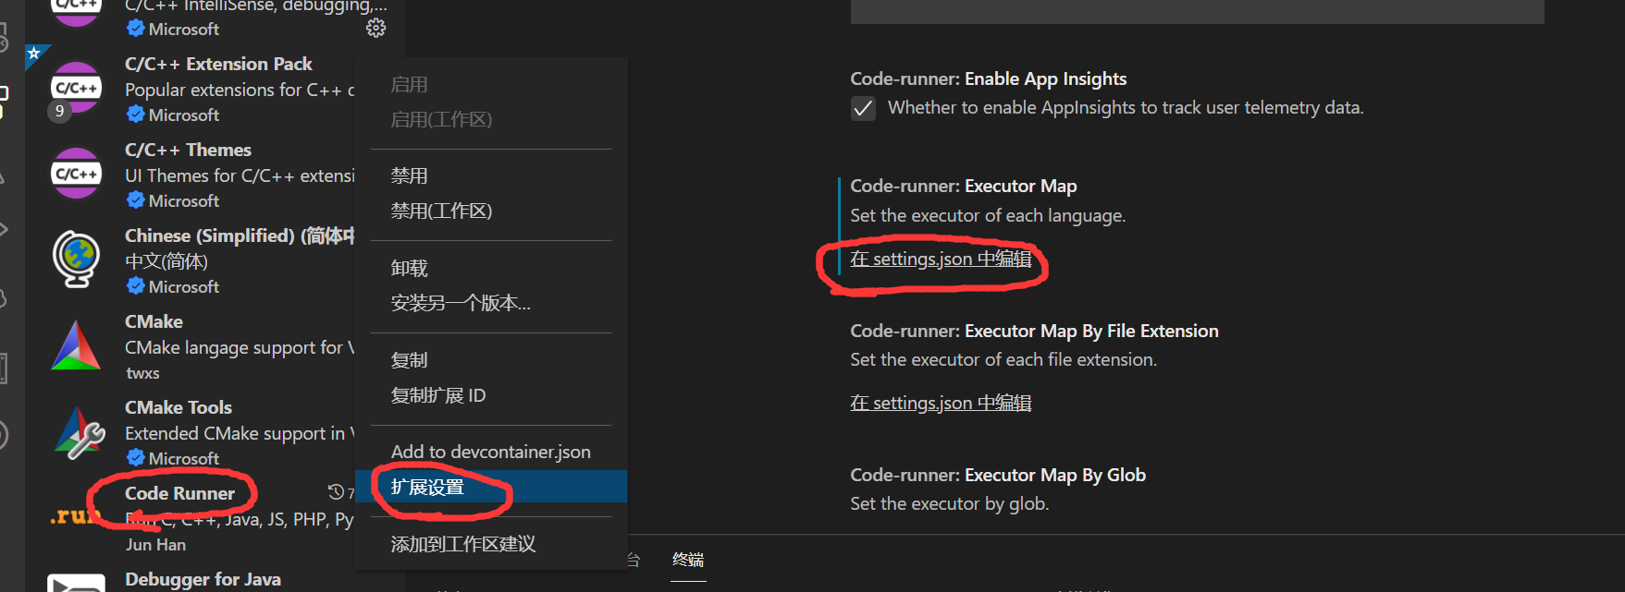Select the CMake Tools extension title
1625x592 pixels.
click(179, 407)
